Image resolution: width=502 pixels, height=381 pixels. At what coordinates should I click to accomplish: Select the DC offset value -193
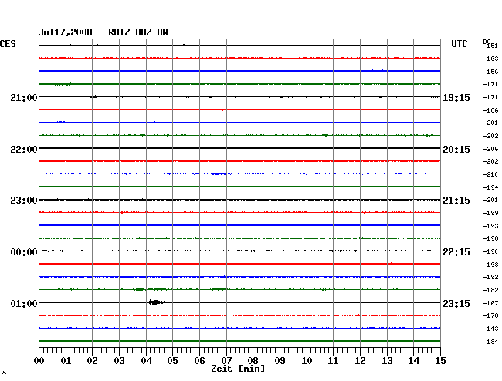[490, 226]
